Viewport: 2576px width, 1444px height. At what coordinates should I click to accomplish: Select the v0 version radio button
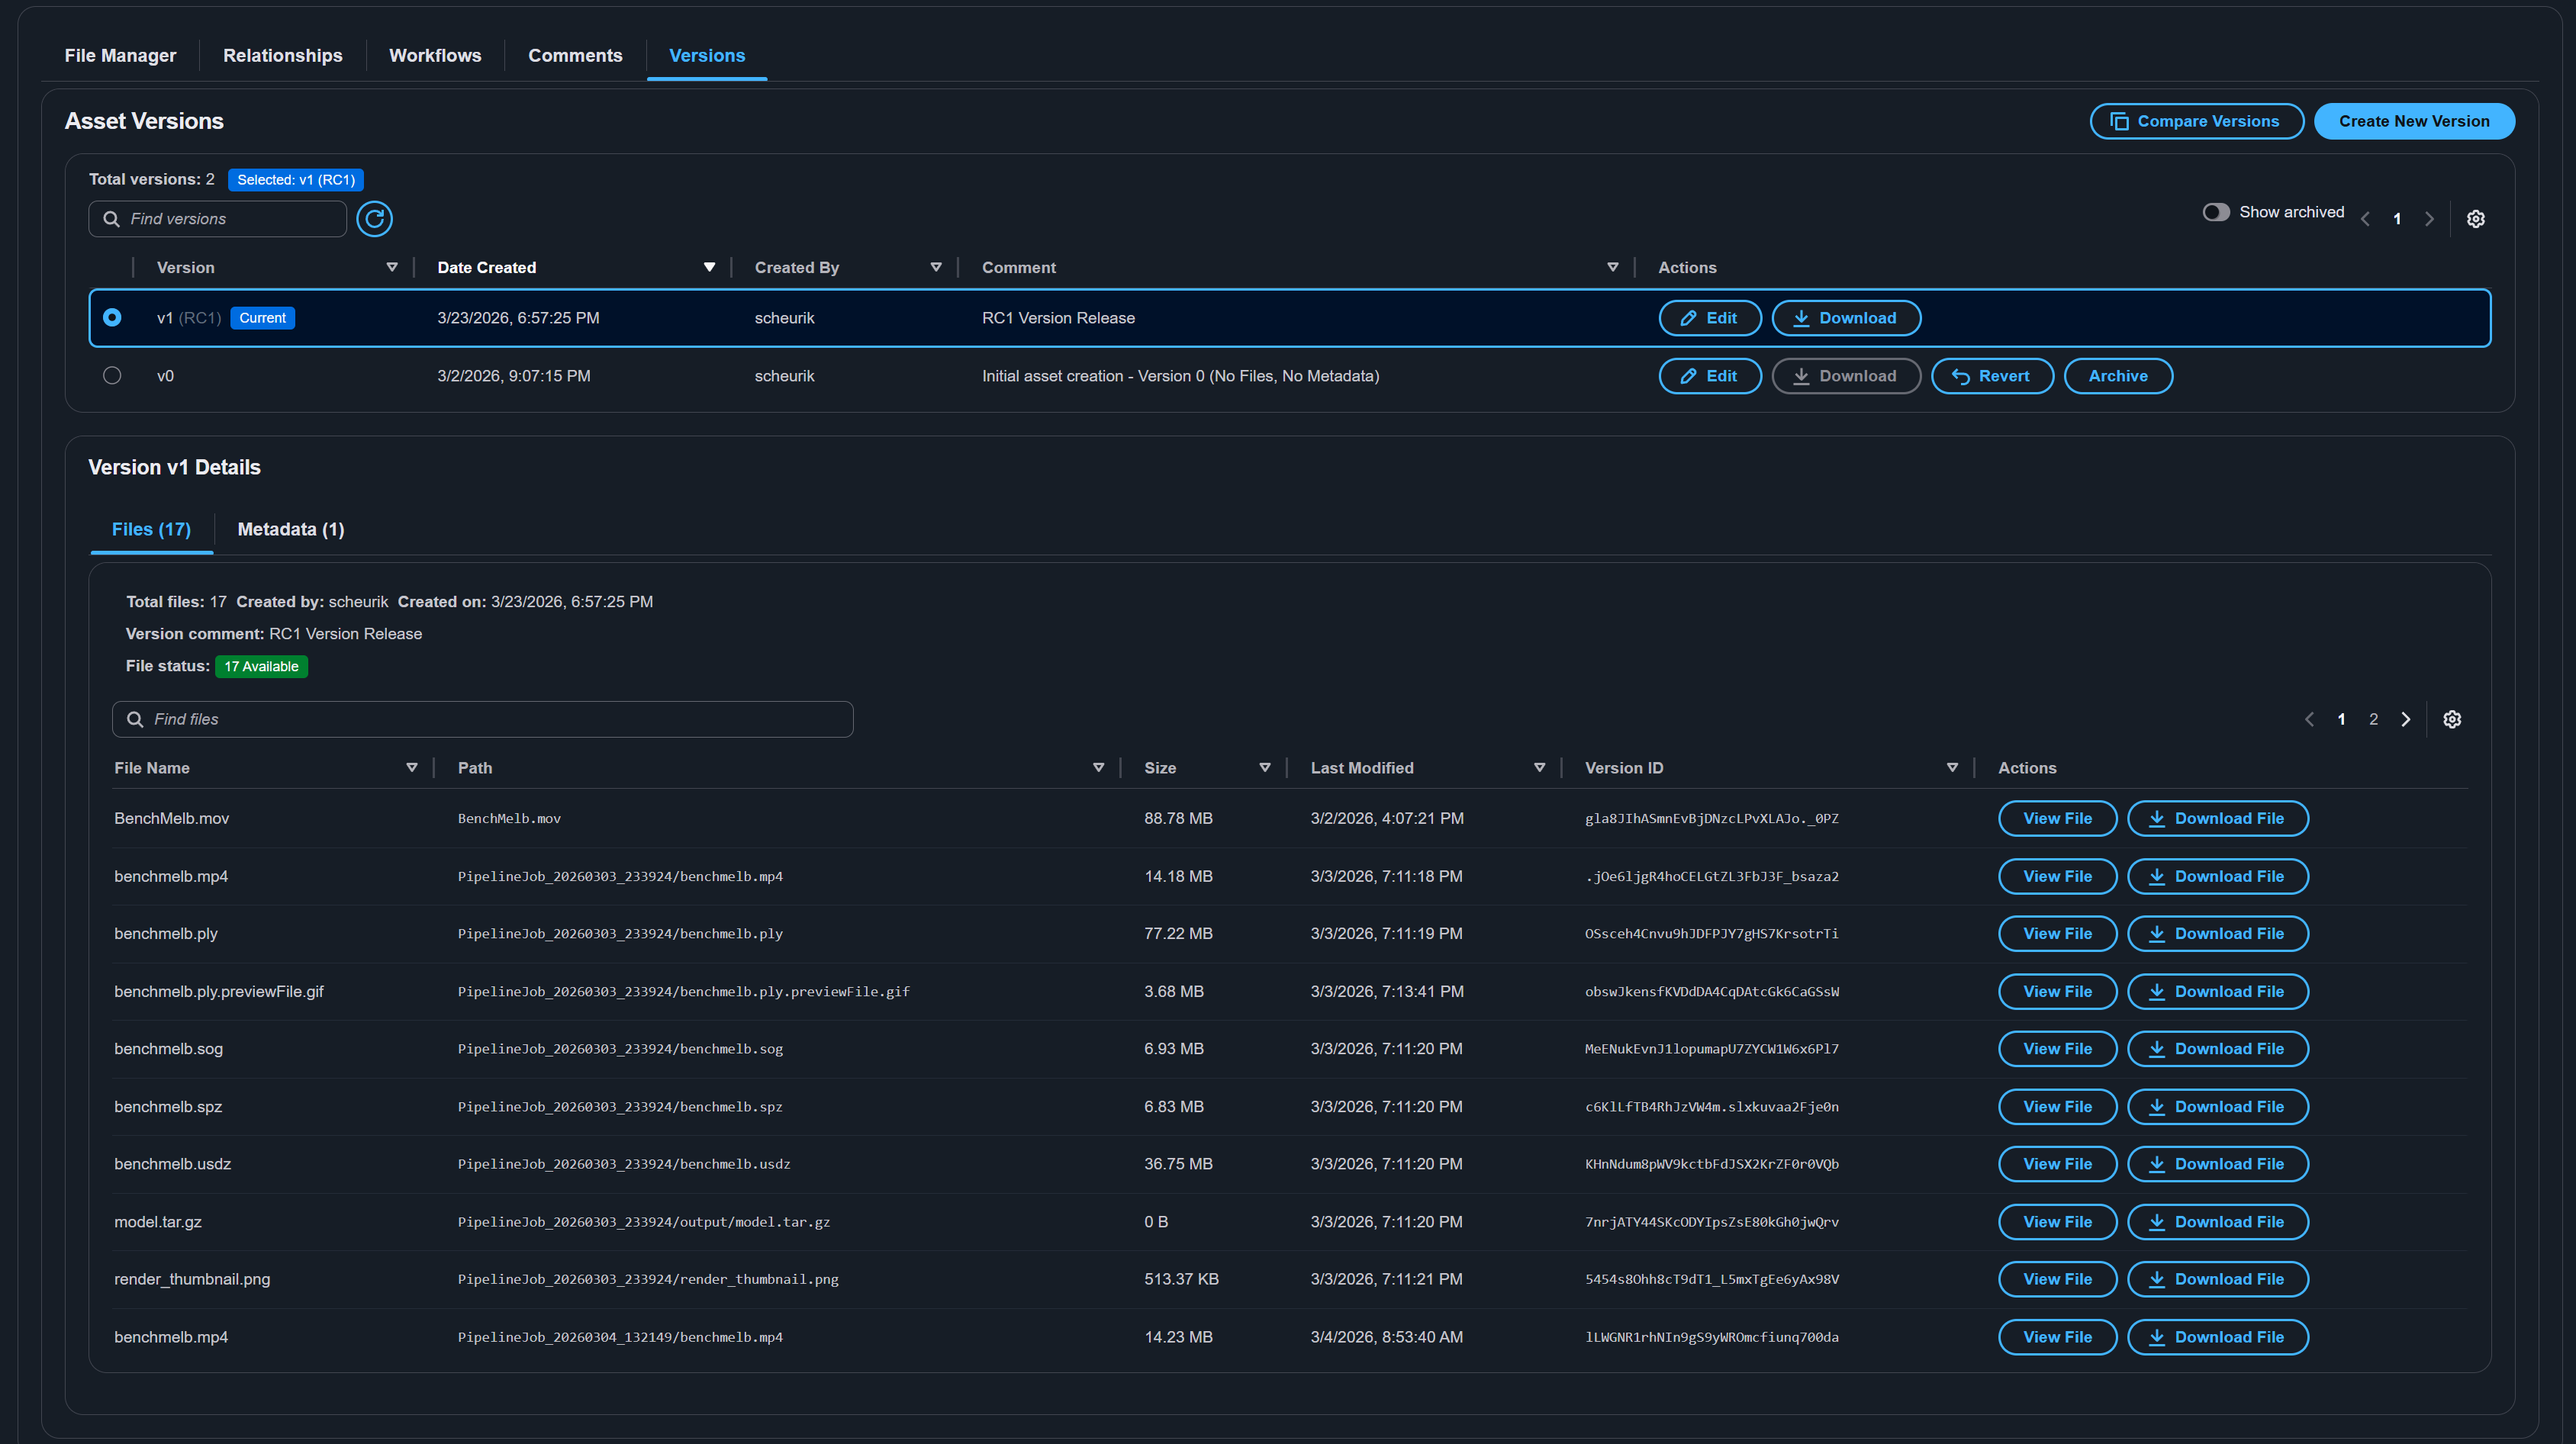[112, 375]
